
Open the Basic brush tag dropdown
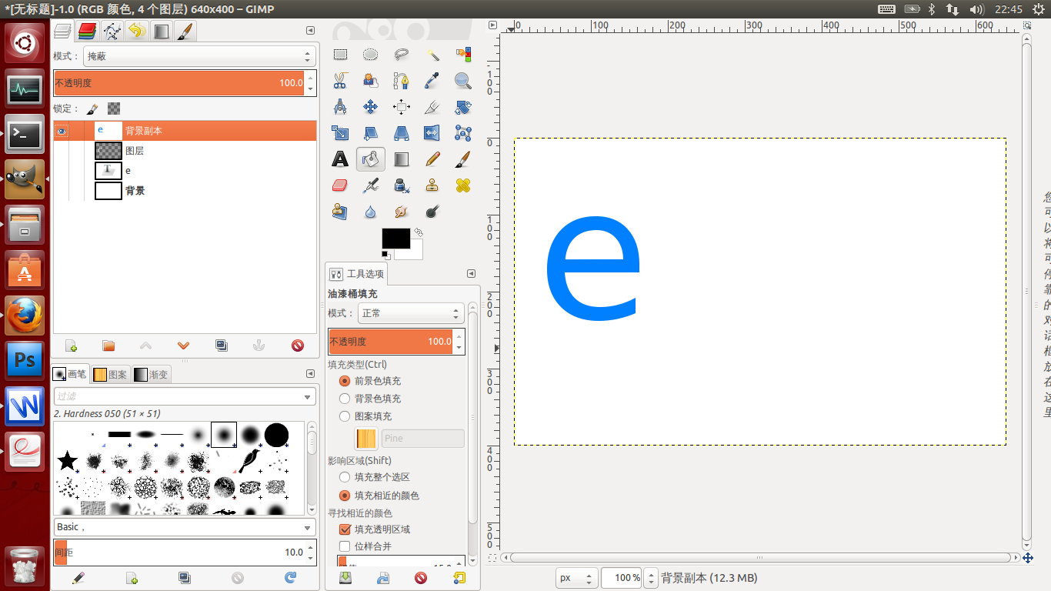point(185,527)
